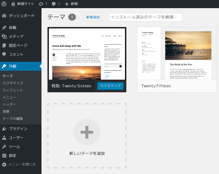Viewport: 219px width, 174px height.
Task: Click the ユーザー person icon
Action: point(4,138)
